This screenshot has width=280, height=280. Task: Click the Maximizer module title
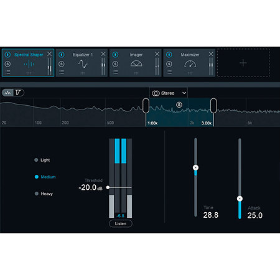[190, 55]
